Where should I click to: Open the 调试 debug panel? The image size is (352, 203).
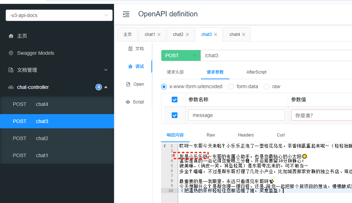(x=136, y=66)
